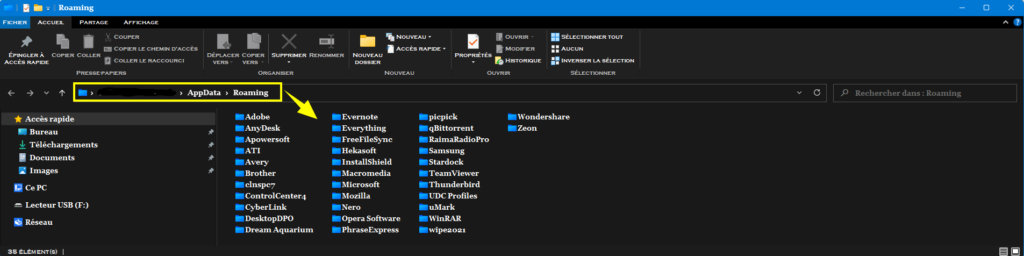
Task: Open recent locations chevron
Action: point(47,93)
